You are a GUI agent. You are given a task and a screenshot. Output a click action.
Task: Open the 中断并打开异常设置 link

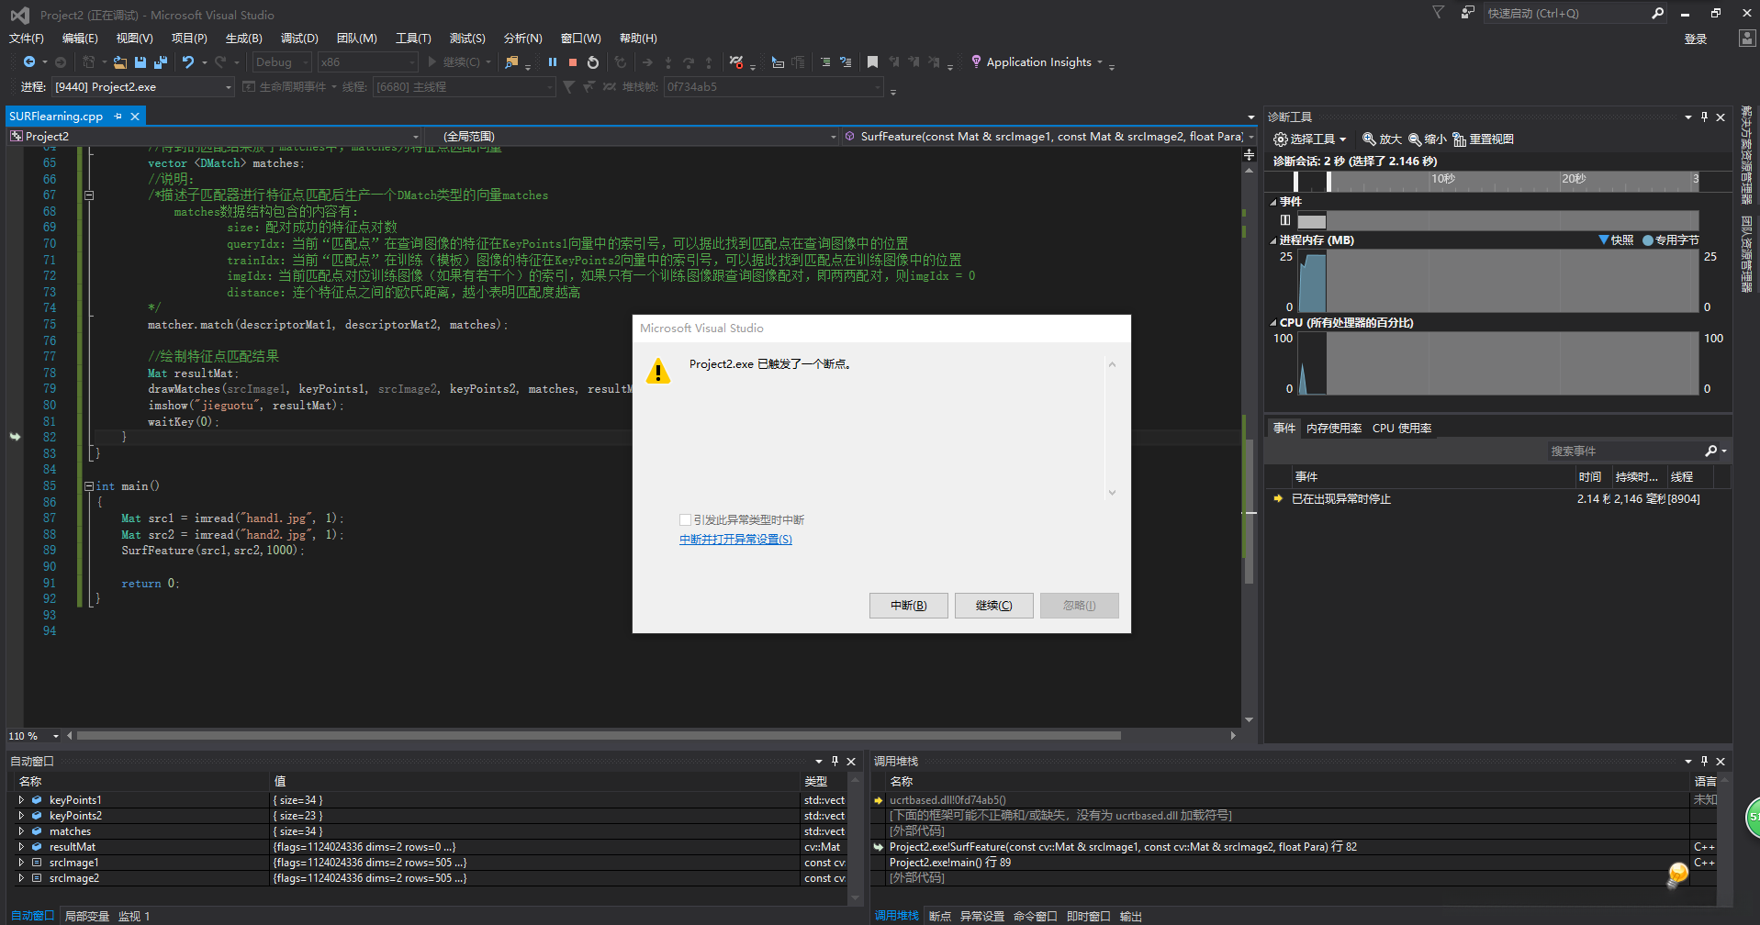point(735,540)
